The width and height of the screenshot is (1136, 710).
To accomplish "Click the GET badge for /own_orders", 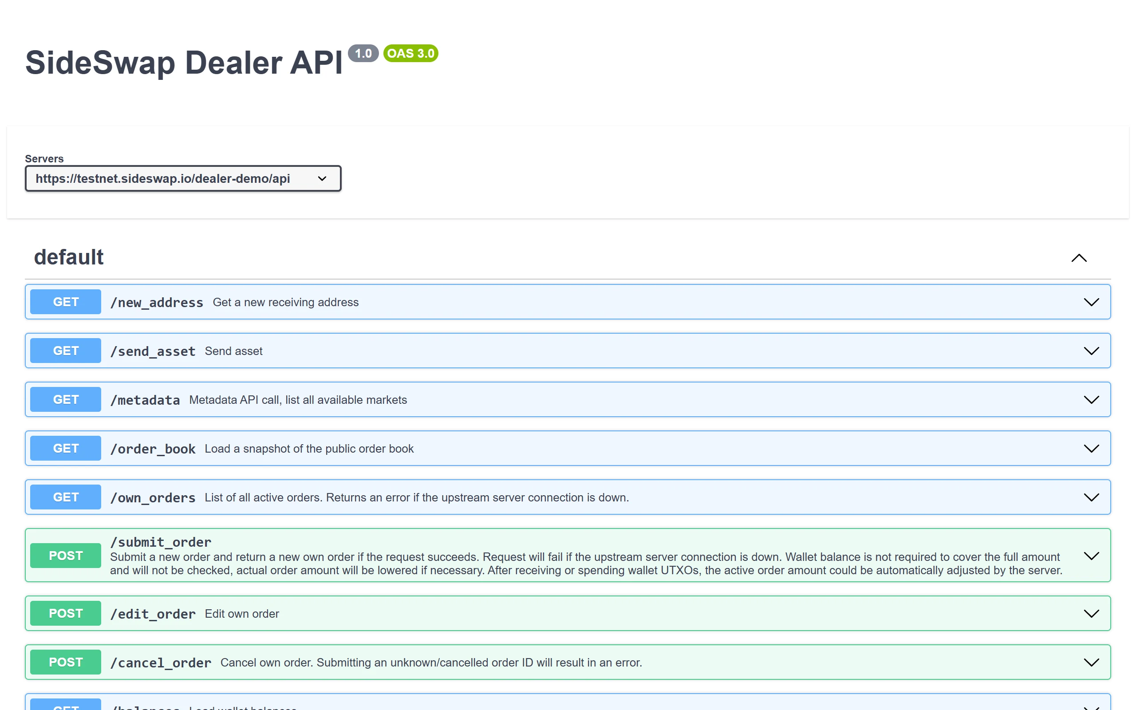I will pos(66,497).
